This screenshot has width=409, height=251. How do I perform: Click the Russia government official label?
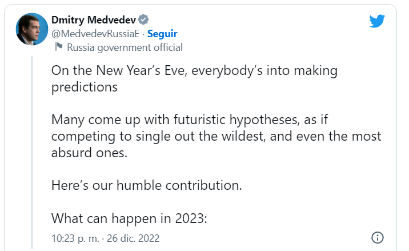coord(125,47)
